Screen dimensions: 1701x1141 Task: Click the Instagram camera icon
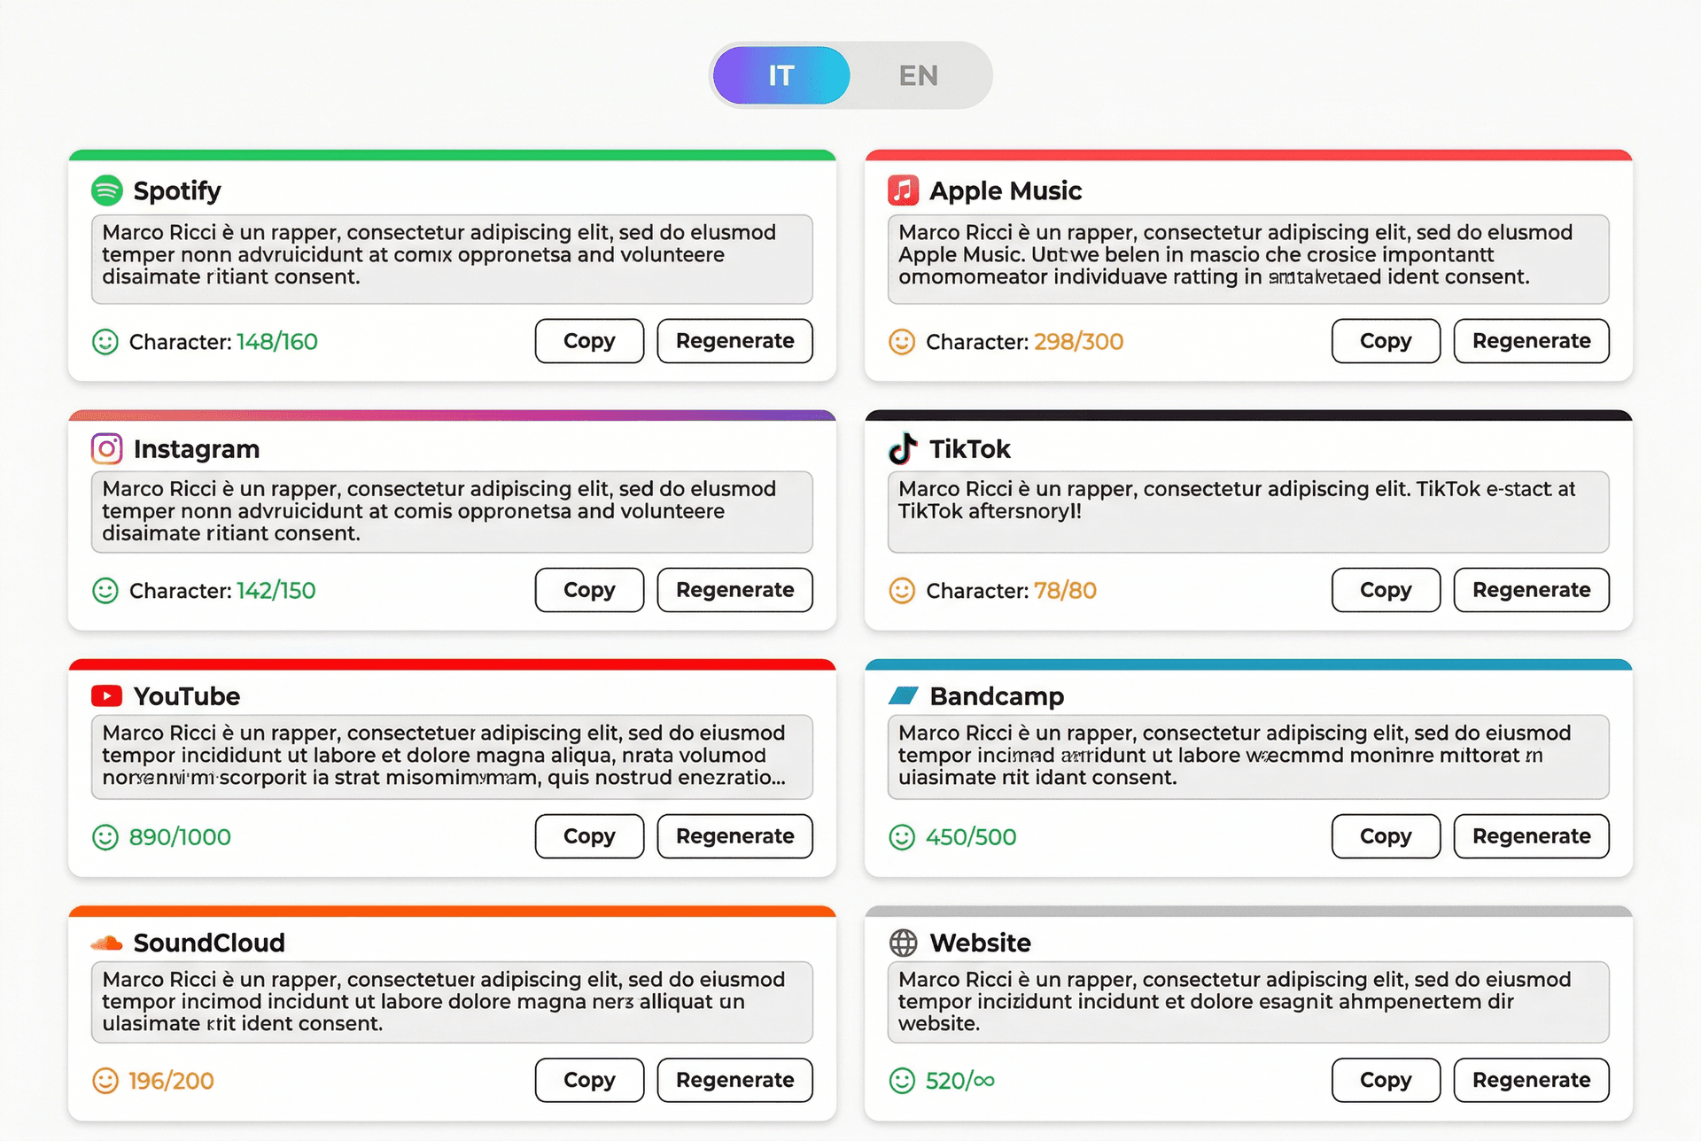106,448
